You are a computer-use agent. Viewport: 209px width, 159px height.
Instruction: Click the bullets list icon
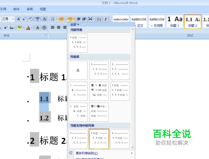click(x=53, y=19)
